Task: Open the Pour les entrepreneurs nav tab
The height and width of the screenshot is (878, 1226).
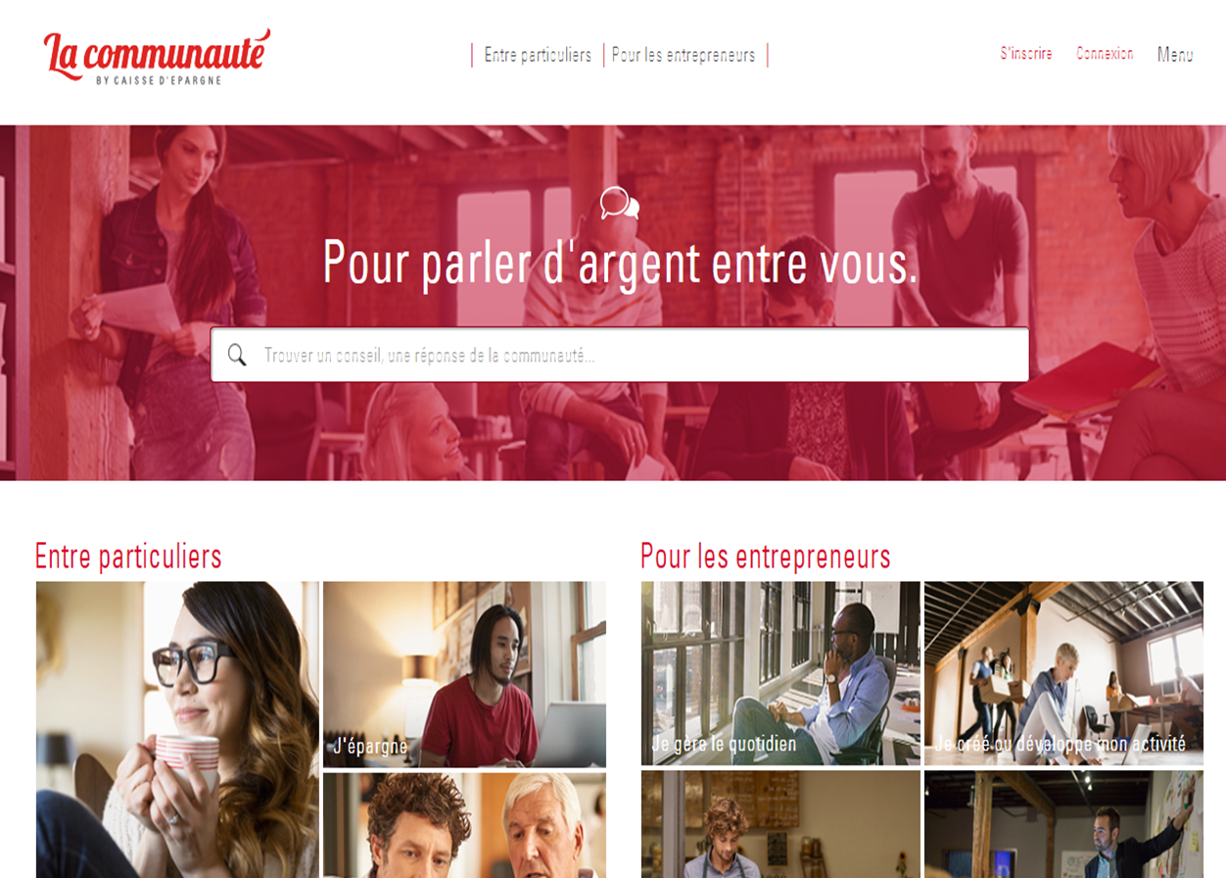Action: pyautogui.click(x=684, y=56)
